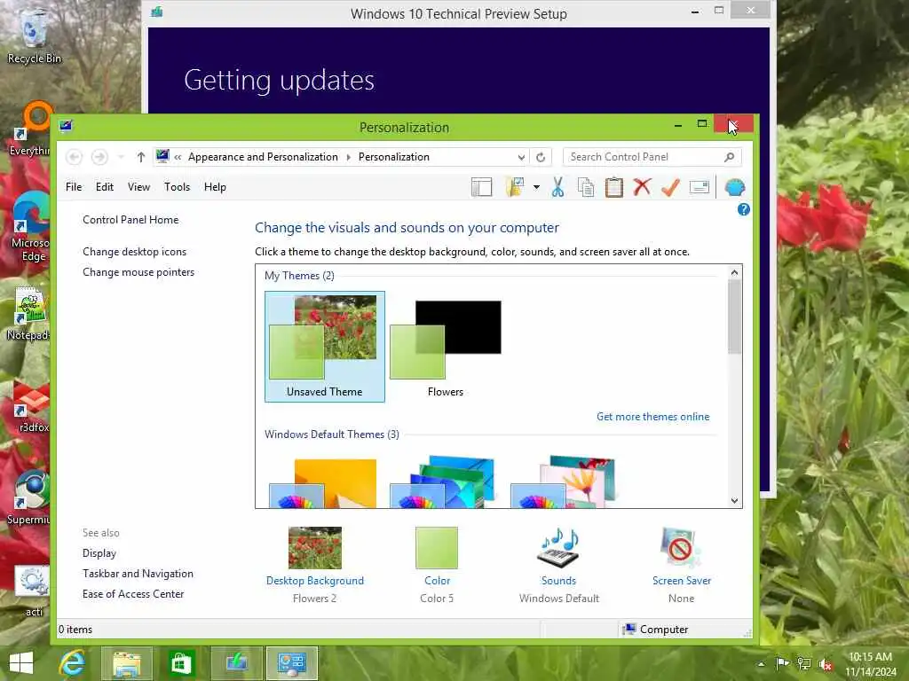
Task: Open the Help menu
Action: (x=215, y=187)
